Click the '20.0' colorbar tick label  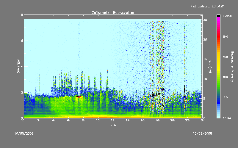(x=225, y=36)
